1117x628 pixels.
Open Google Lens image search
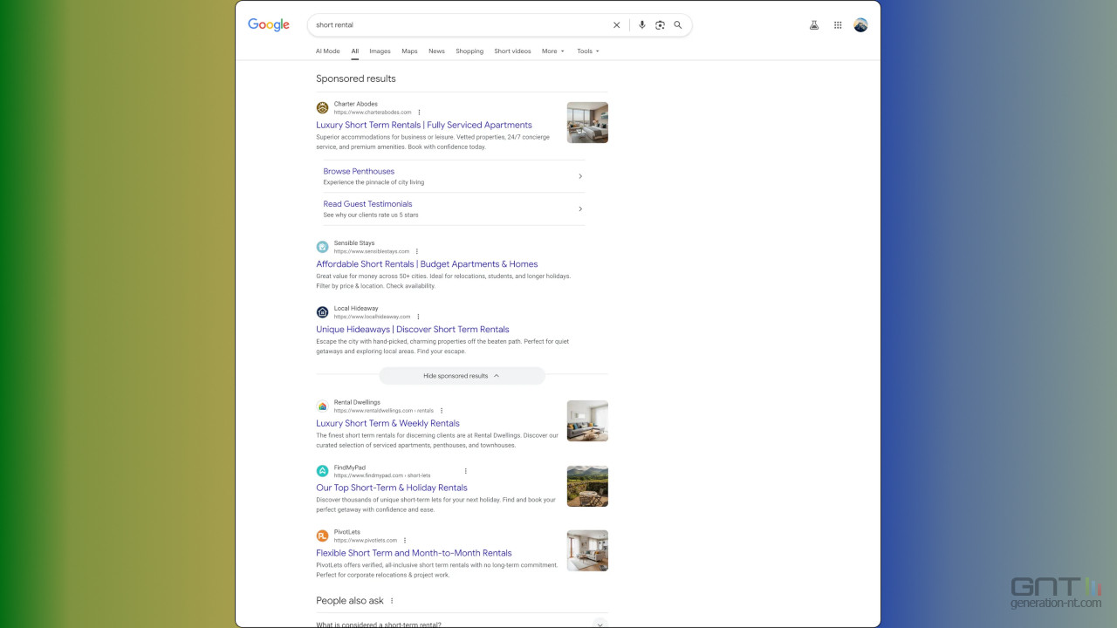click(x=660, y=25)
